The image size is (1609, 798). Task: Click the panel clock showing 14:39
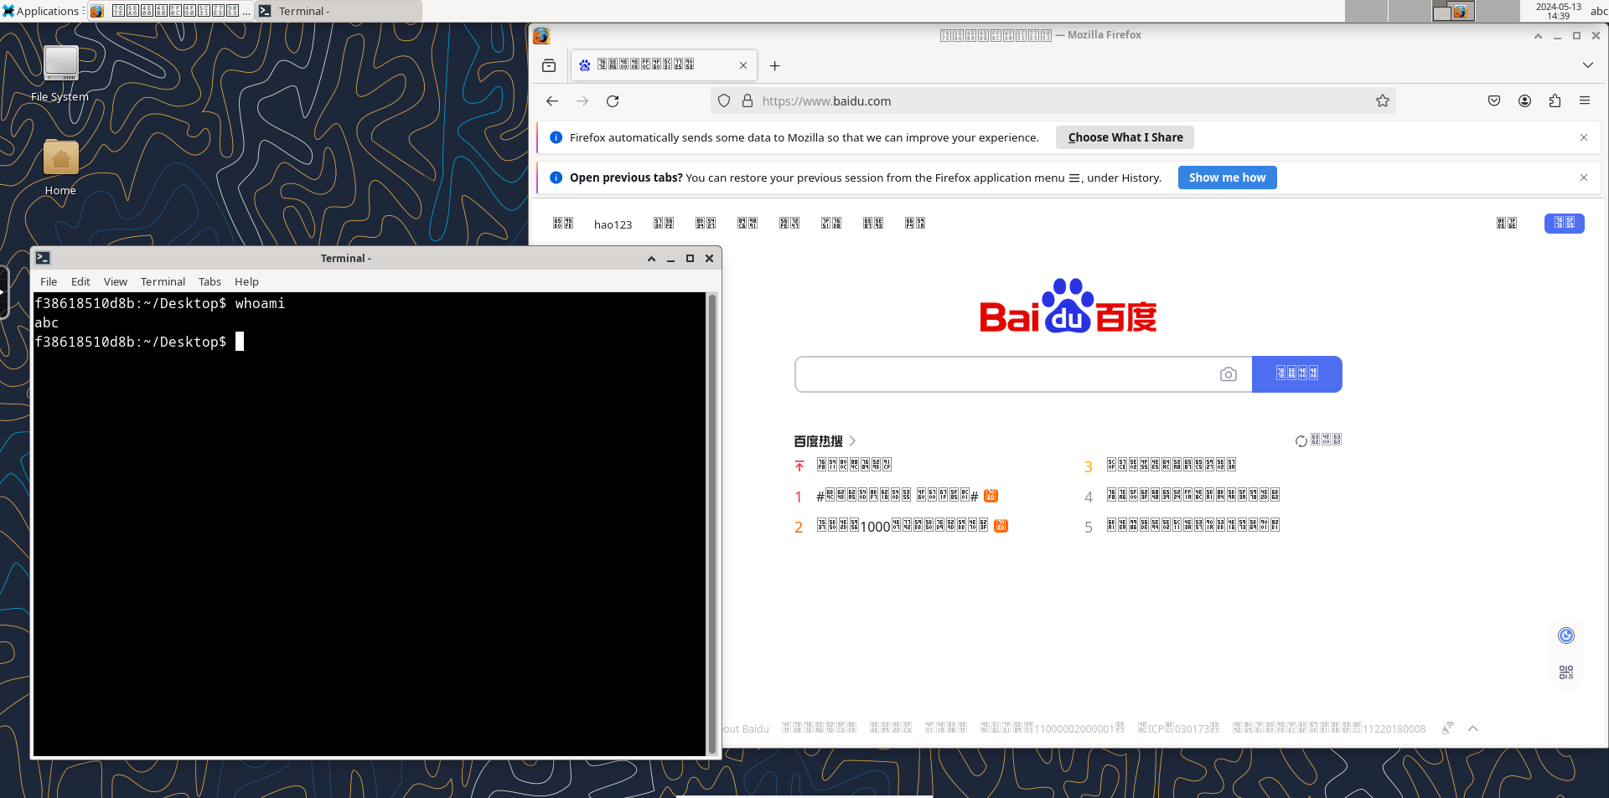pyautogui.click(x=1559, y=11)
